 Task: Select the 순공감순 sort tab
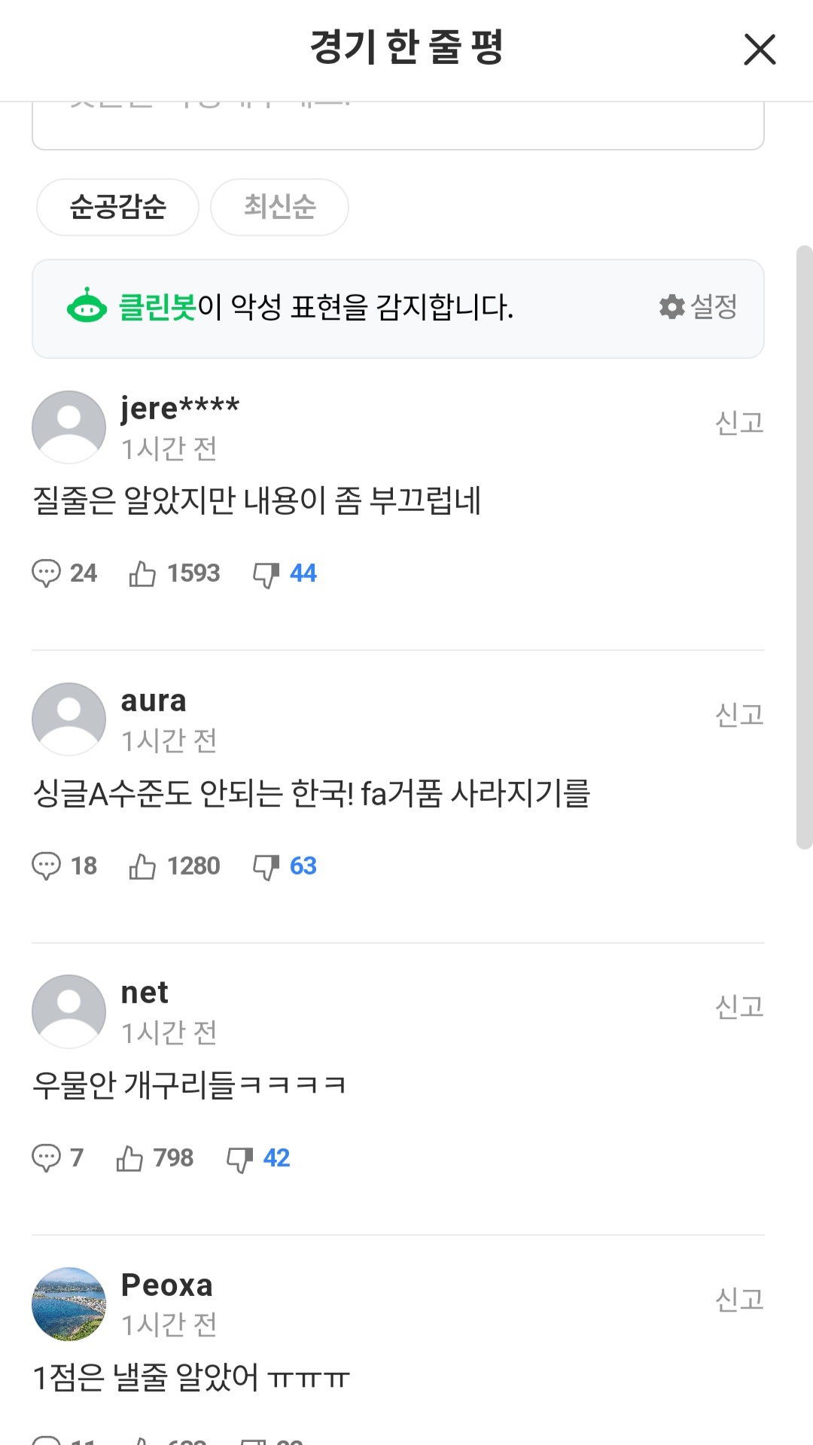[x=117, y=207]
